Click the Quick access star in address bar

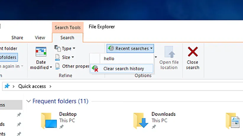pos(7,86)
